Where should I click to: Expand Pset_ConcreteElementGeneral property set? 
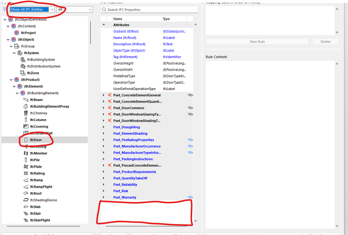click(104, 95)
